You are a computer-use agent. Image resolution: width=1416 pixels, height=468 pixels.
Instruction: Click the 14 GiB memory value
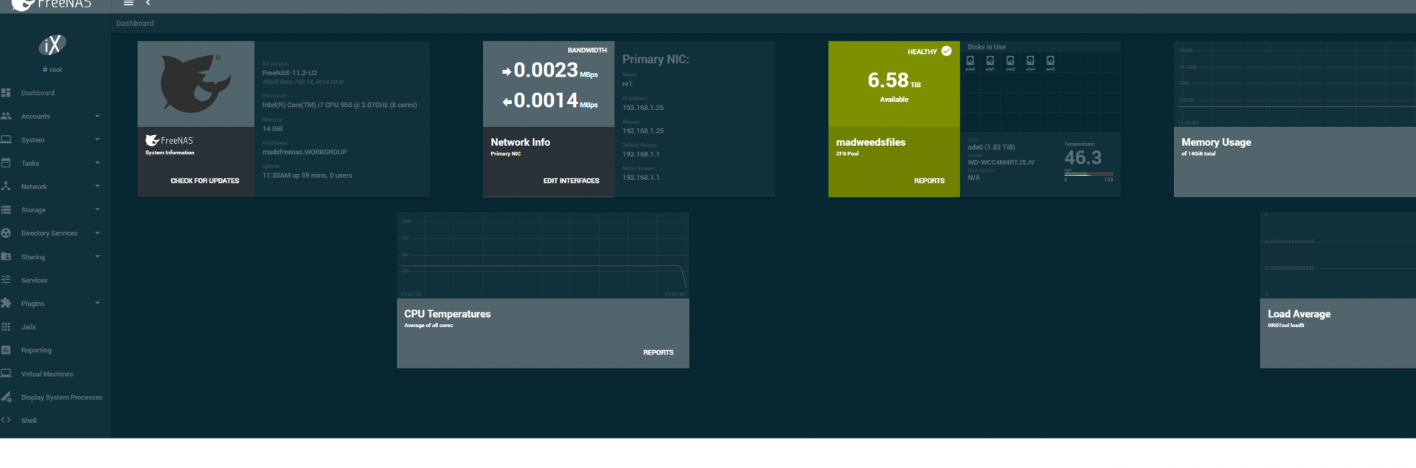pos(273,129)
